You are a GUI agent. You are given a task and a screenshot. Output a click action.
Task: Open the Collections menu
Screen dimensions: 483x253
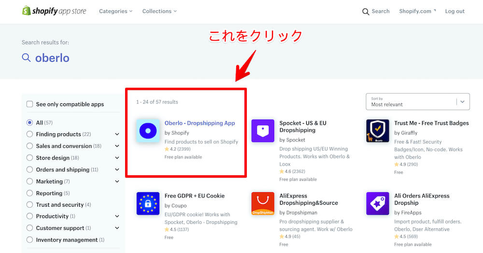(159, 11)
